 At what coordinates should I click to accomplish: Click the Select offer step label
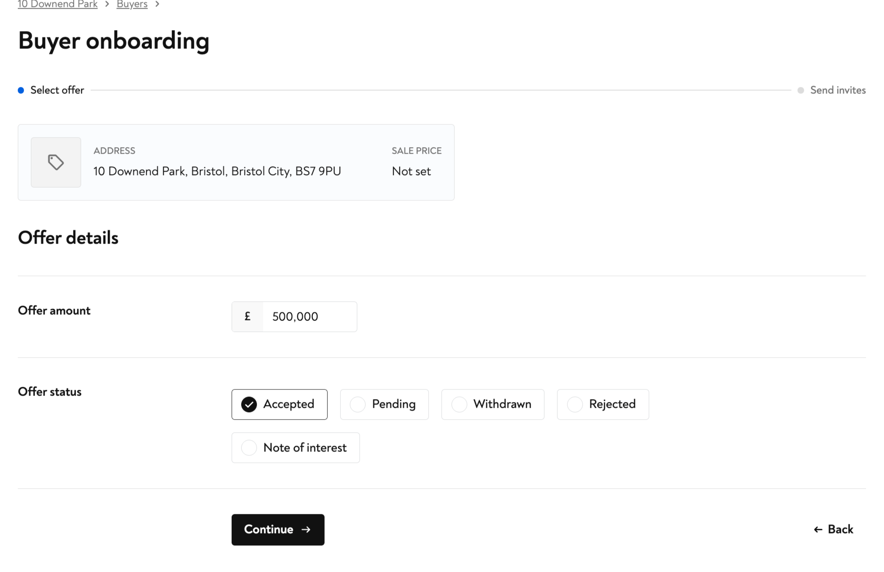(57, 90)
